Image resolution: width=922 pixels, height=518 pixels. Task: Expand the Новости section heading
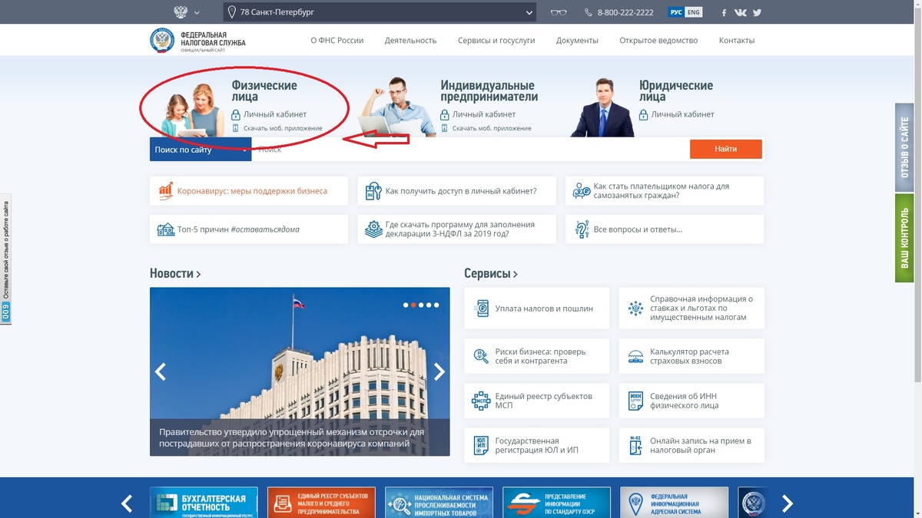(x=175, y=273)
